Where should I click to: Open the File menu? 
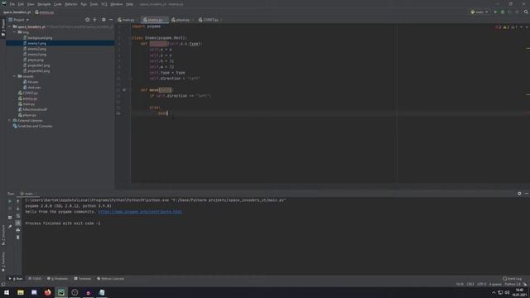12,4
